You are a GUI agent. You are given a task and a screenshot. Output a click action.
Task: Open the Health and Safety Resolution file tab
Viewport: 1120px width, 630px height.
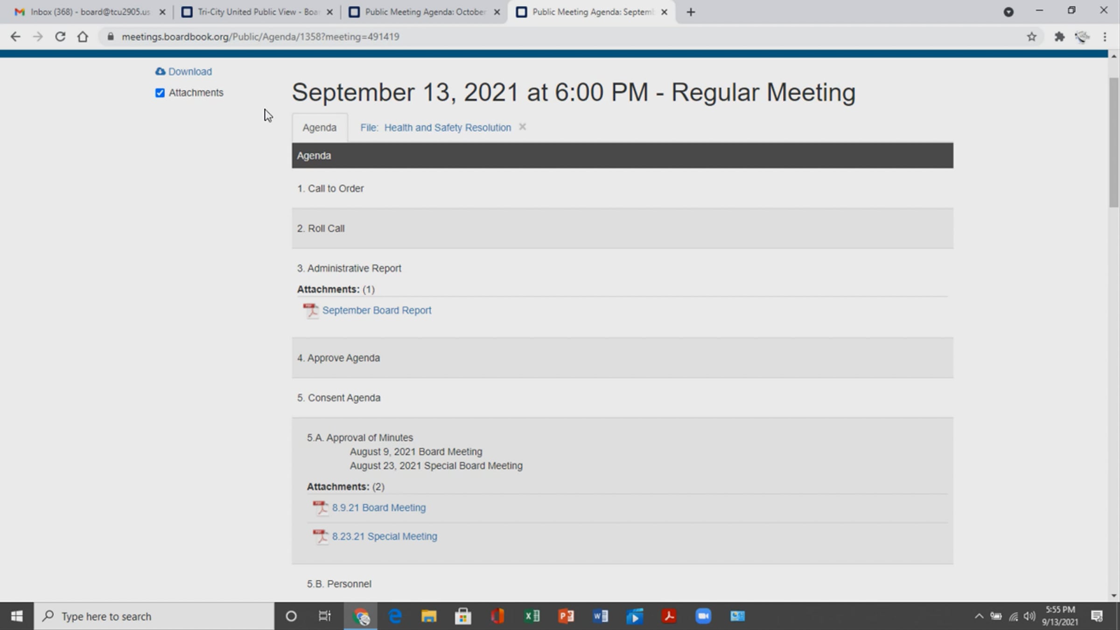pyautogui.click(x=435, y=127)
